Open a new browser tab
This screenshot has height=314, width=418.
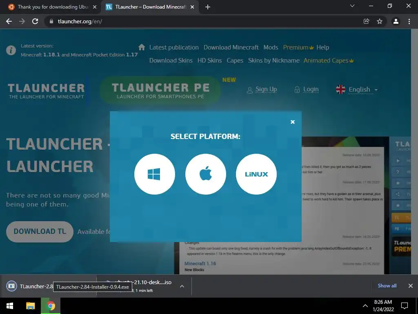point(208,7)
